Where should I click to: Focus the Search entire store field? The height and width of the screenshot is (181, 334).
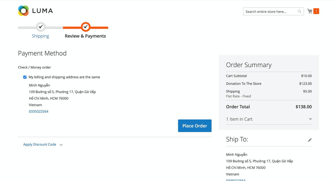point(270,11)
